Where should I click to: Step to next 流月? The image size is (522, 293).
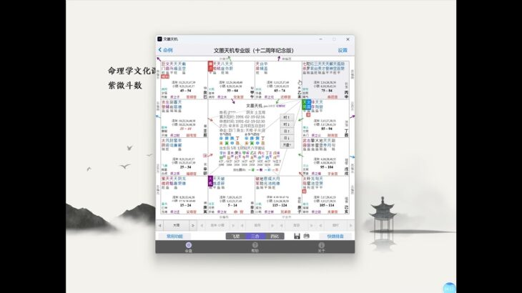(x=272, y=226)
